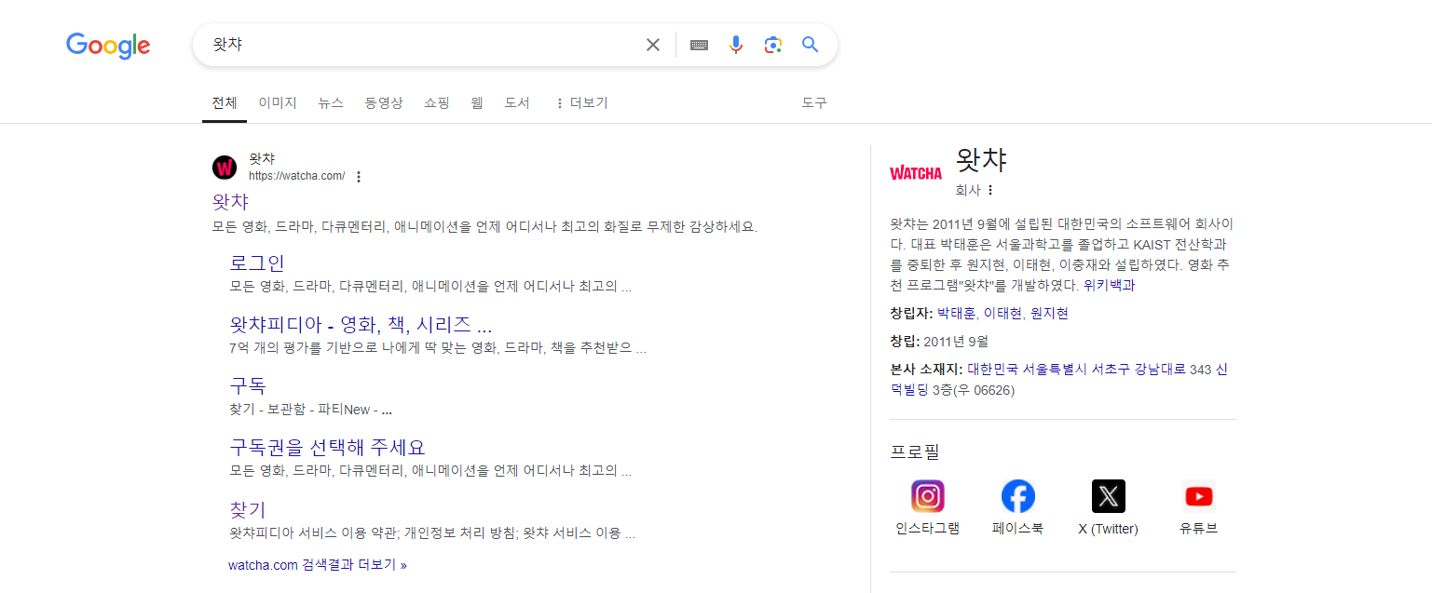
Task: Click the Google logo
Action: pyautogui.click(x=108, y=46)
